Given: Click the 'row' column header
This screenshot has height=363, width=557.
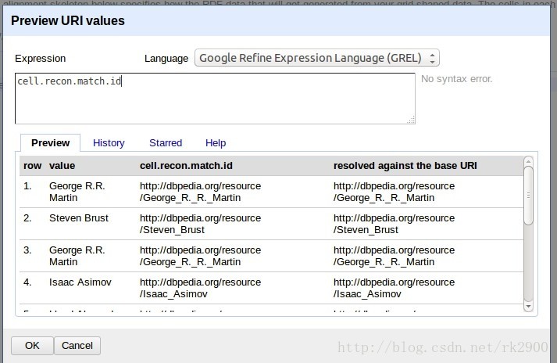Looking at the screenshot, I should [x=32, y=166].
